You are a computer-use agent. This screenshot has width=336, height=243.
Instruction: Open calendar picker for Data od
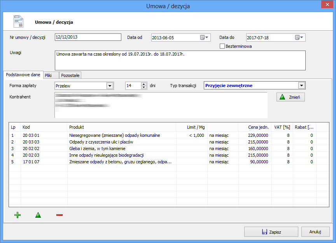205,38
